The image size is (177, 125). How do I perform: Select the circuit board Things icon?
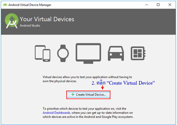tap(137, 53)
